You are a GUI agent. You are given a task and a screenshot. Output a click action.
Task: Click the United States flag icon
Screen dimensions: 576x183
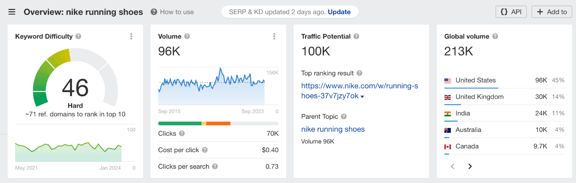click(x=447, y=81)
